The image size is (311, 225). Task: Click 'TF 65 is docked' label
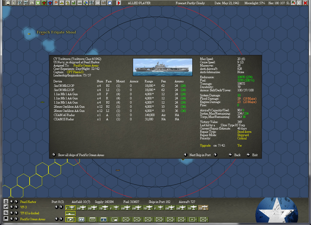click(30, 213)
